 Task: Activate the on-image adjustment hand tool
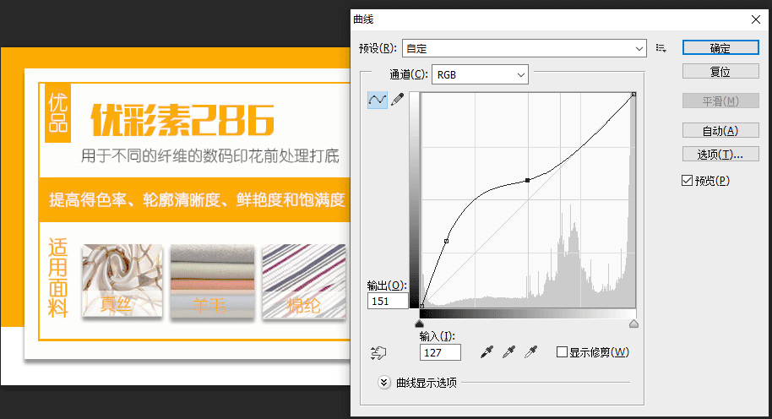click(x=378, y=352)
